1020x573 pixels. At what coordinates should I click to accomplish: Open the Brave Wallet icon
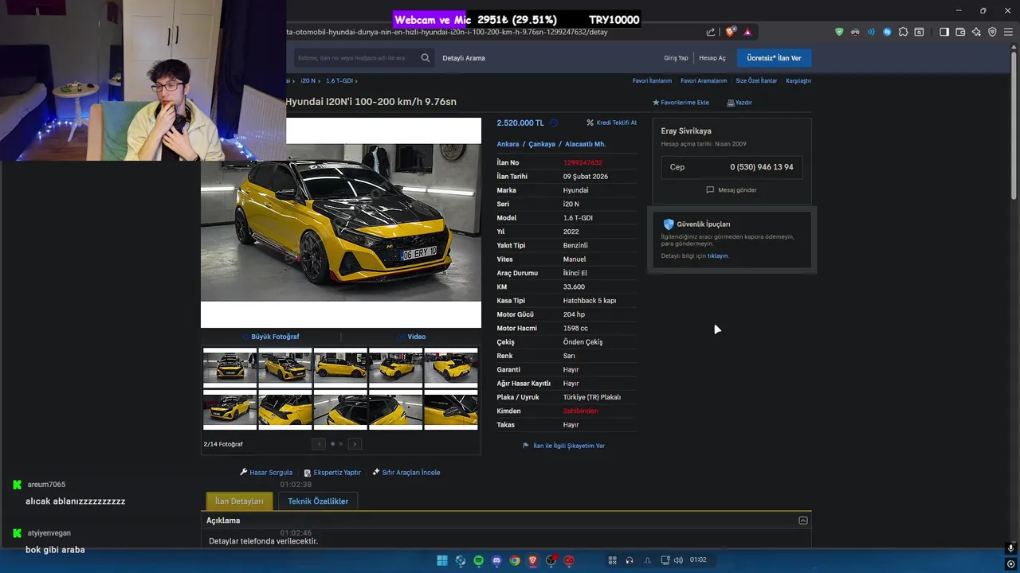pyautogui.click(x=960, y=32)
